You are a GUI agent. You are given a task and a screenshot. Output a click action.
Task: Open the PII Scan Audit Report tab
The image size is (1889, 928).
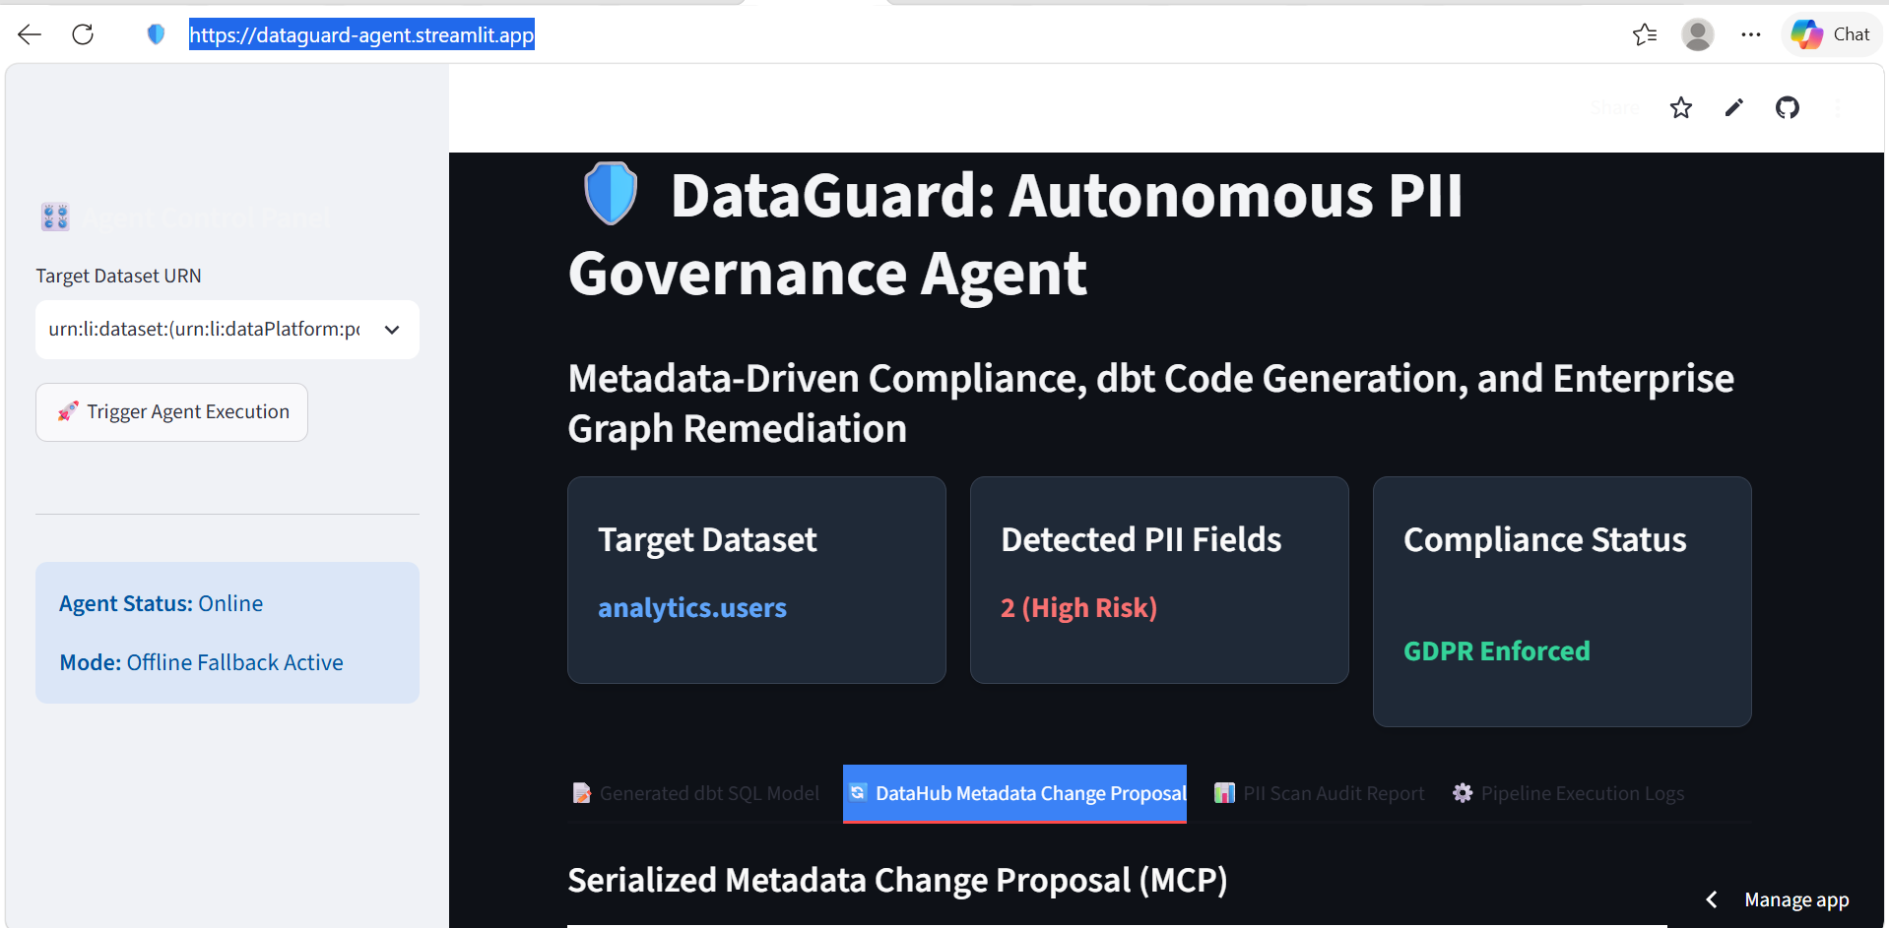(x=1320, y=793)
